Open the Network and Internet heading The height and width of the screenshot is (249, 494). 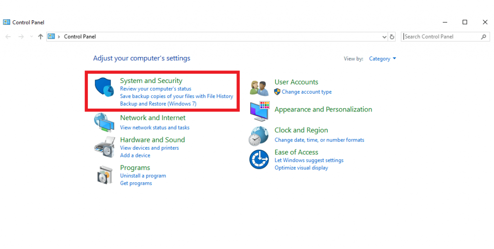click(153, 118)
